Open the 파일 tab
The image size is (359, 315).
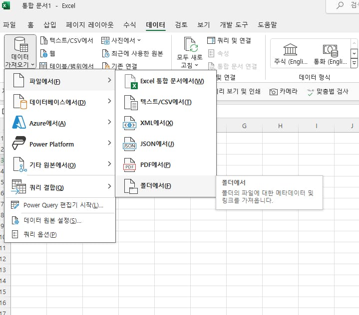9,25
